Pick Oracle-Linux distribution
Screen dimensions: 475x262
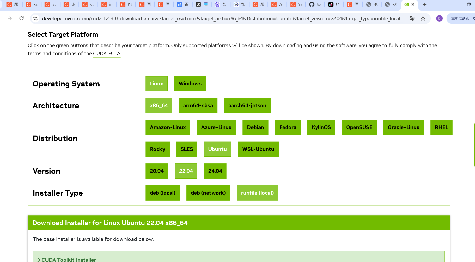pyautogui.click(x=404, y=127)
